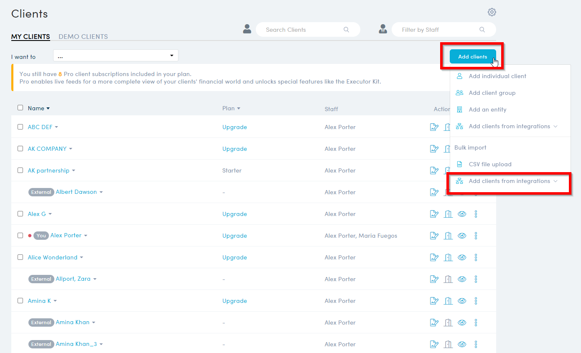This screenshot has width=581, height=353.
Task: Click the sign-document icon in ABC DEF row
Action: pyautogui.click(x=434, y=127)
